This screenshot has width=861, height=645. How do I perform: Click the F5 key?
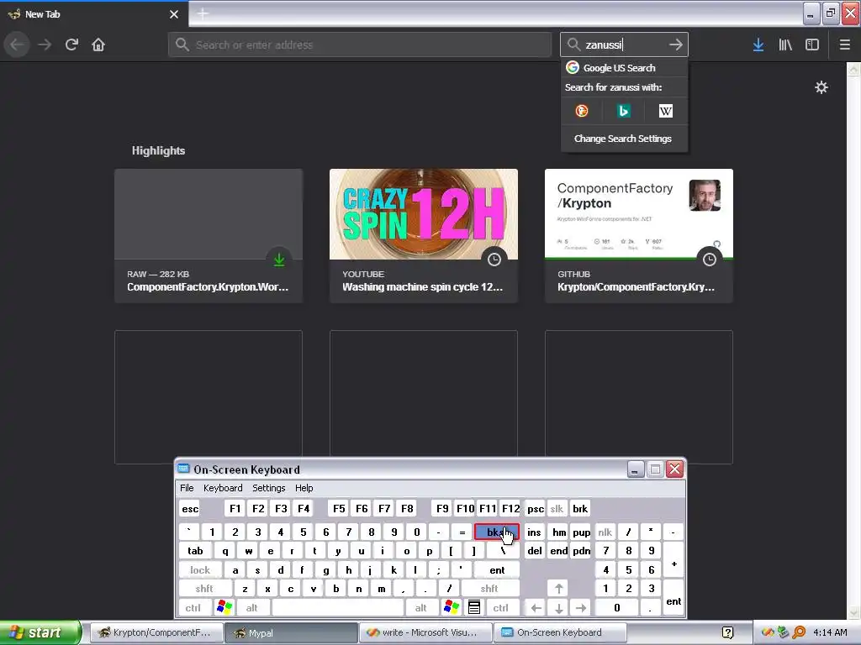[x=339, y=509]
